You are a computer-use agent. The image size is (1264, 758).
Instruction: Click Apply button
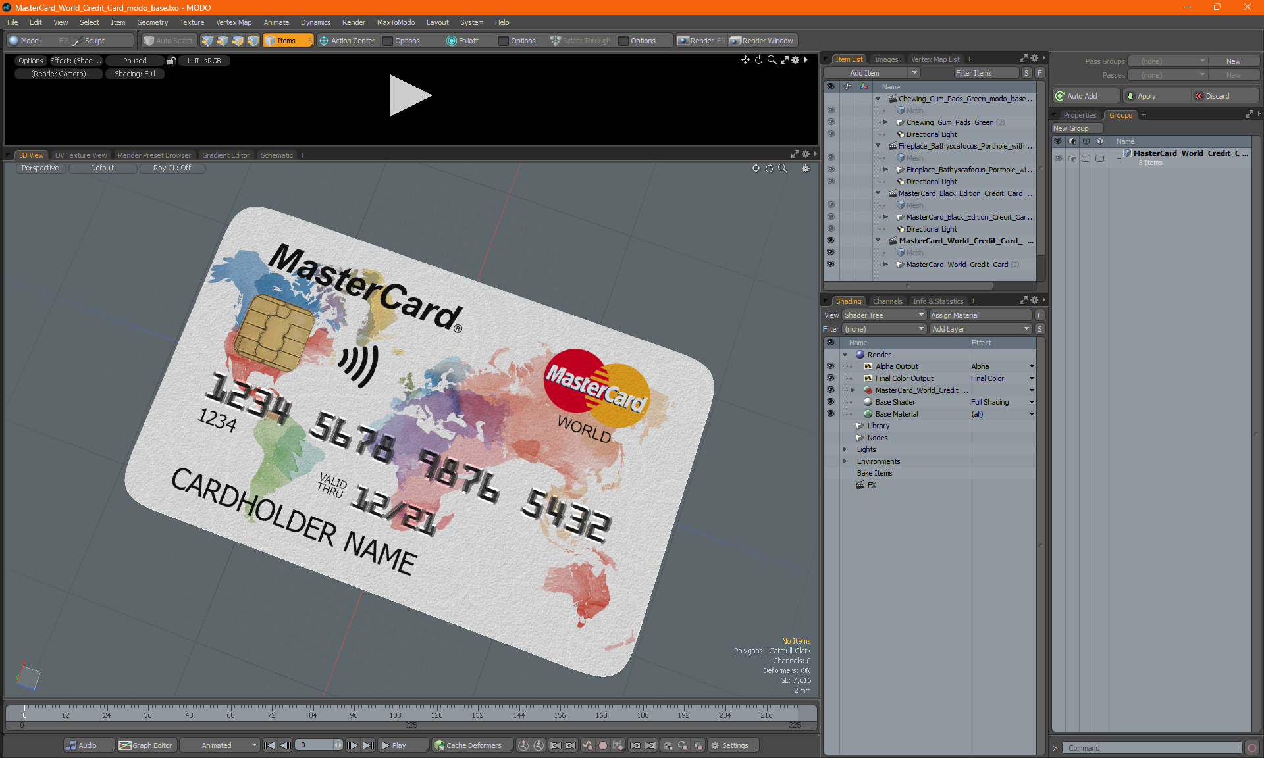pos(1157,96)
